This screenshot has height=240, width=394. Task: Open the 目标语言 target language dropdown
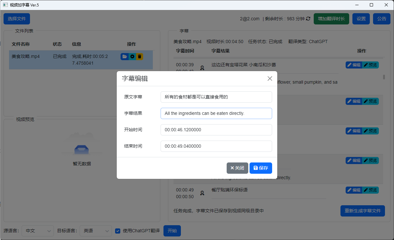tap(96, 231)
